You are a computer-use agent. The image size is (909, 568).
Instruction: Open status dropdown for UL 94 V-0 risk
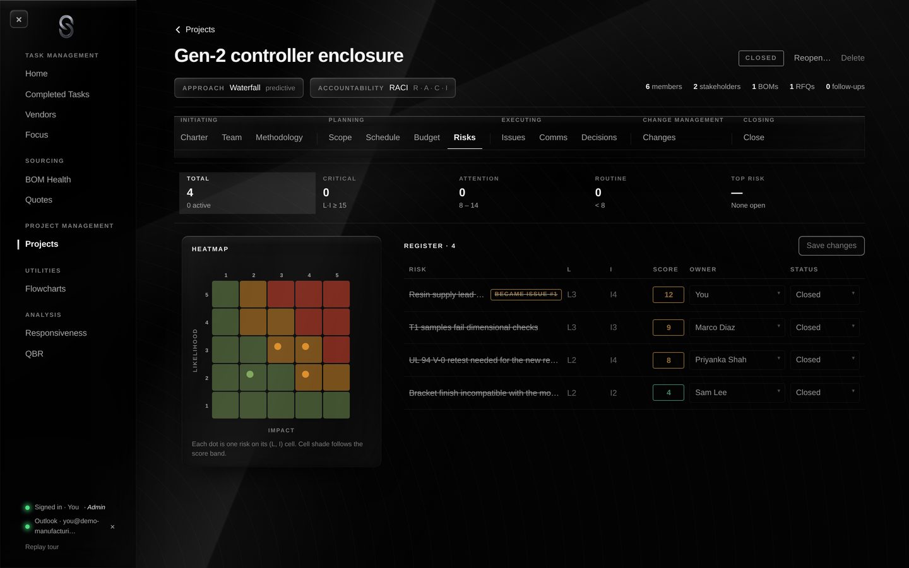[x=825, y=360]
